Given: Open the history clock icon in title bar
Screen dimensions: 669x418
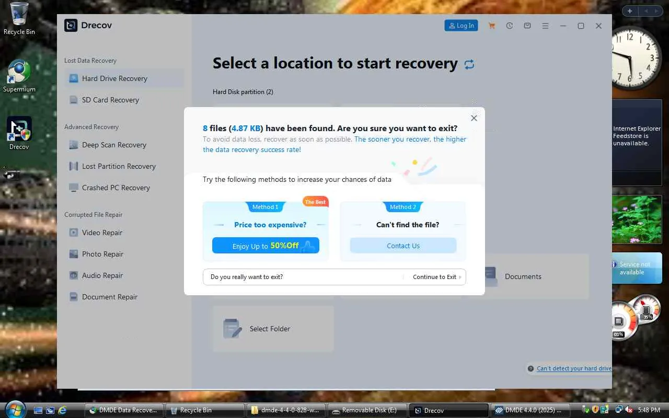Looking at the screenshot, I should click(x=510, y=26).
